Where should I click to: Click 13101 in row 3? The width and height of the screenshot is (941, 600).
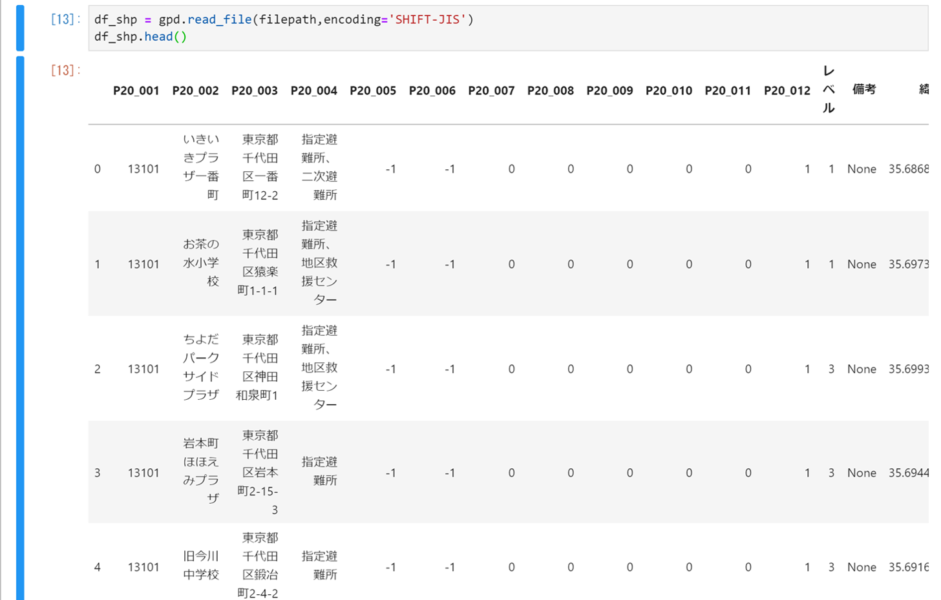point(143,473)
